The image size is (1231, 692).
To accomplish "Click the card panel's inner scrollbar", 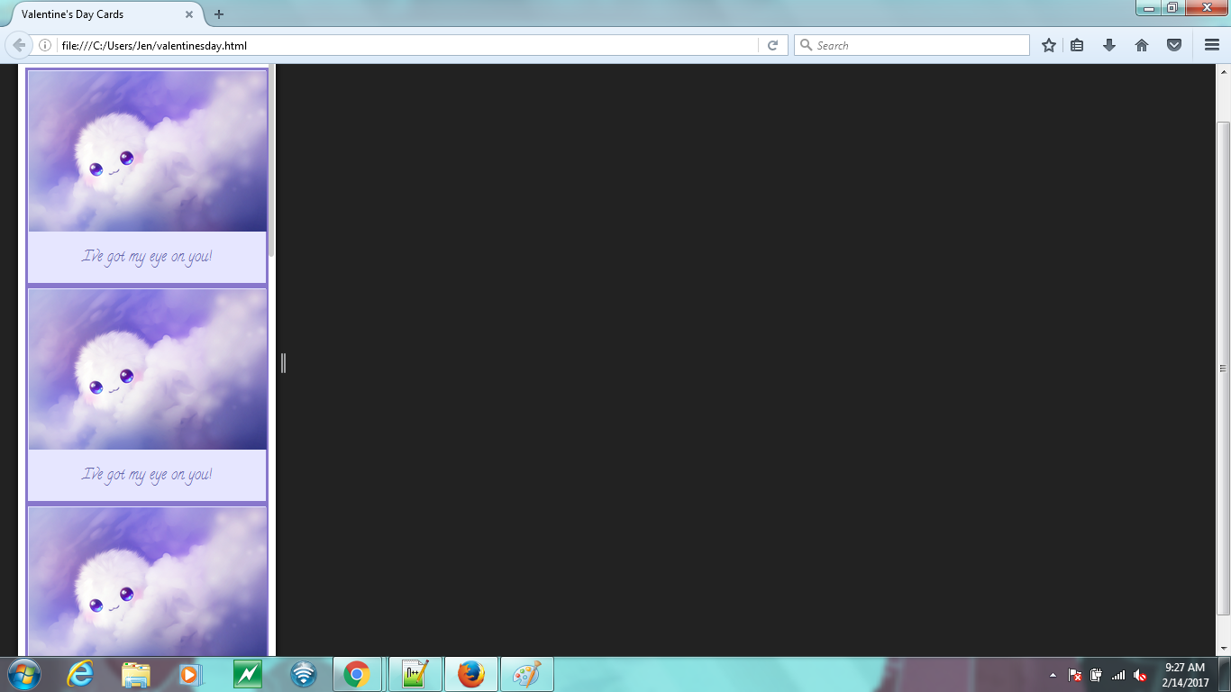I will 270,162.
